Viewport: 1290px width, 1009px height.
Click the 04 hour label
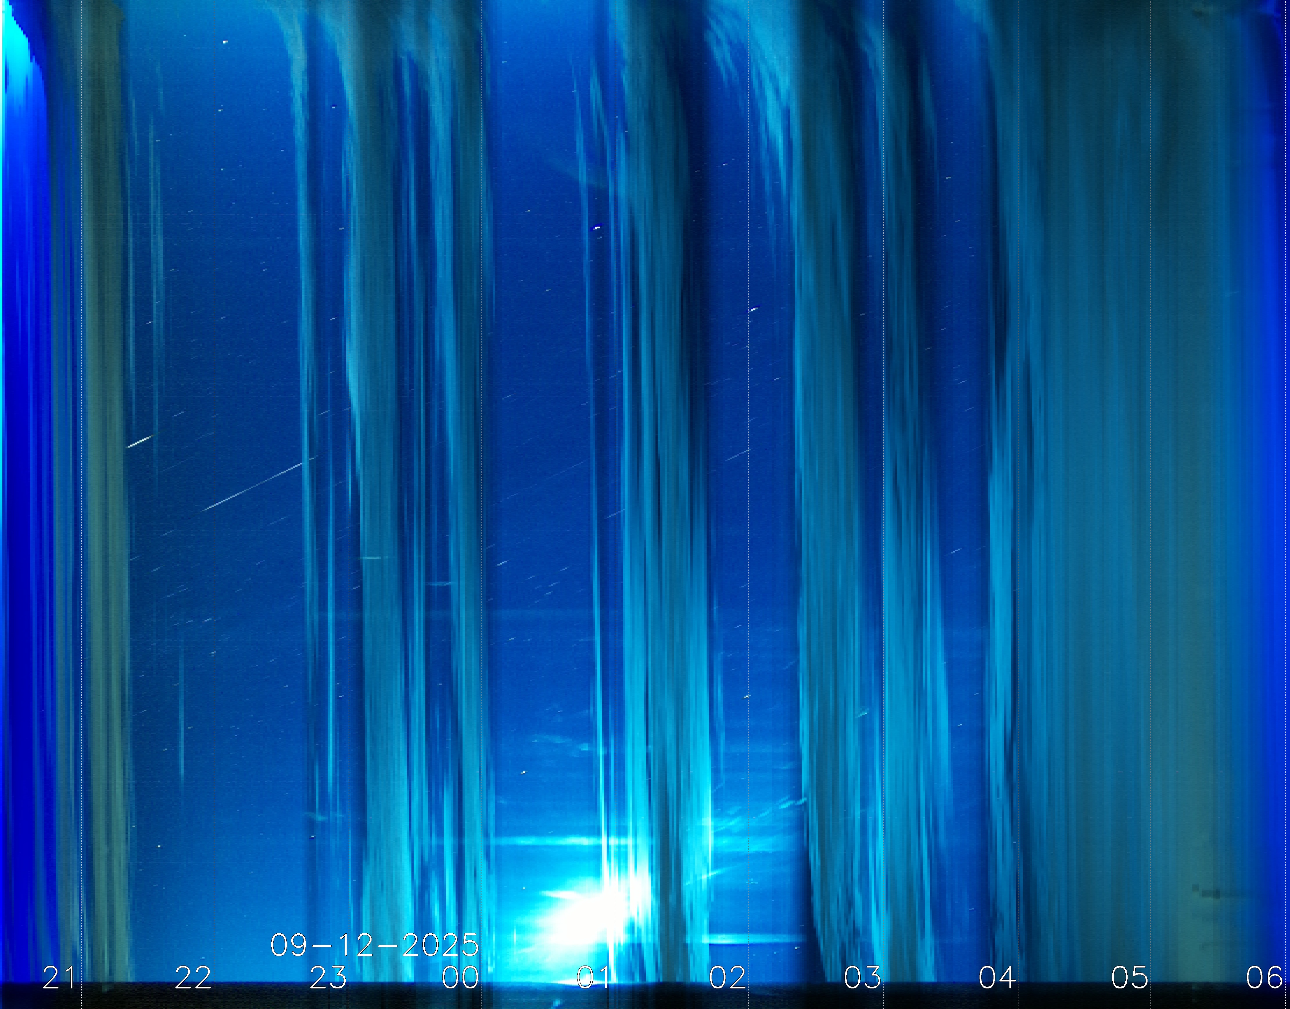tap(997, 978)
